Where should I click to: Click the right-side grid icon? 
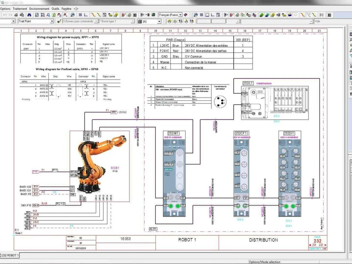pos(202,15)
